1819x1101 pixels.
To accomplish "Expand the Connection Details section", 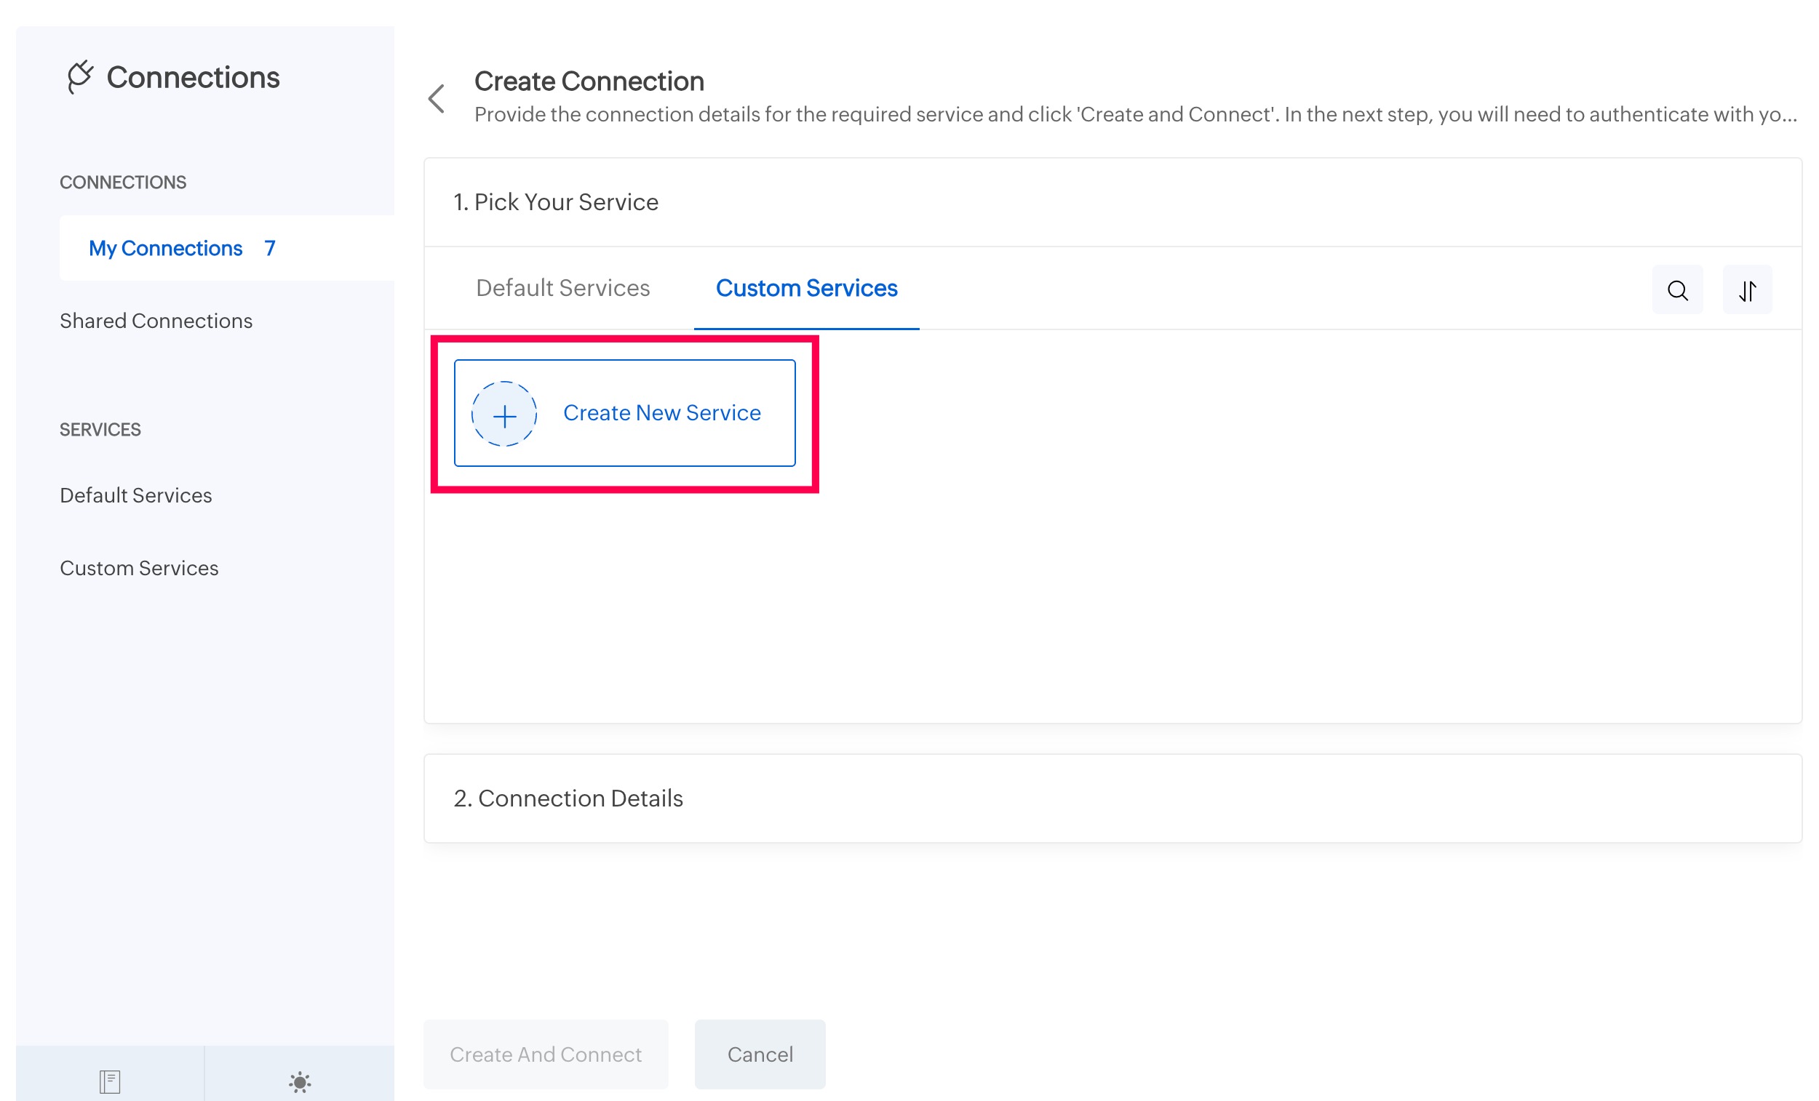I will (x=568, y=798).
